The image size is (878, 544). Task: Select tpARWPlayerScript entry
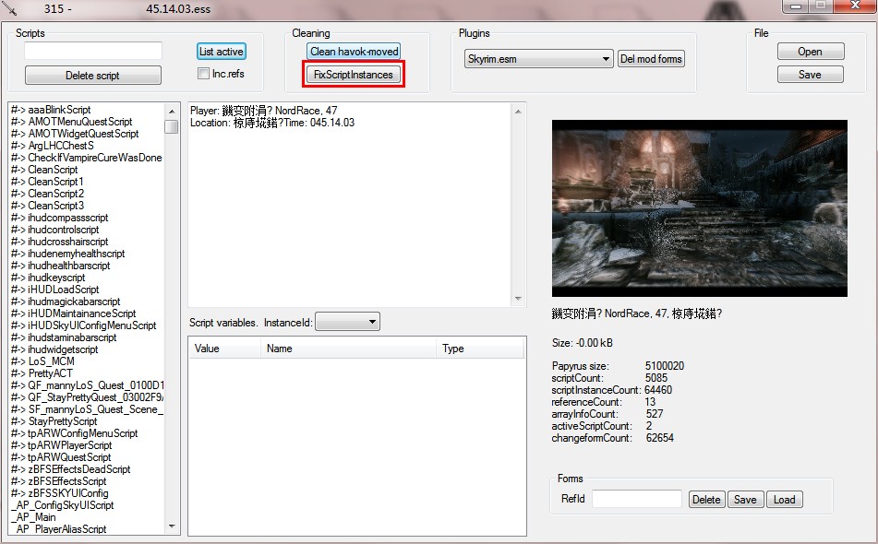(x=62, y=445)
